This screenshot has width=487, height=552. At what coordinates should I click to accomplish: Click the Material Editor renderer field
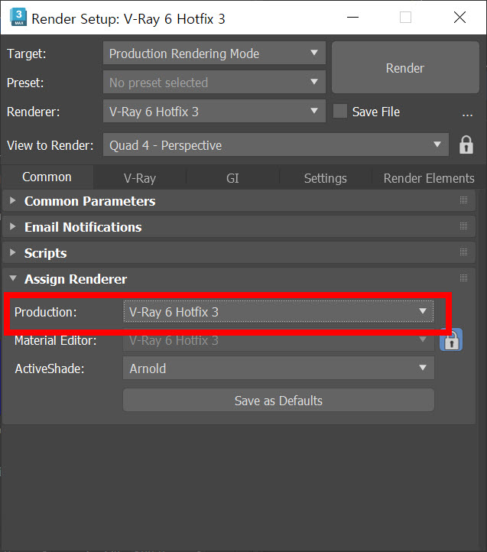tap(278, 341)
